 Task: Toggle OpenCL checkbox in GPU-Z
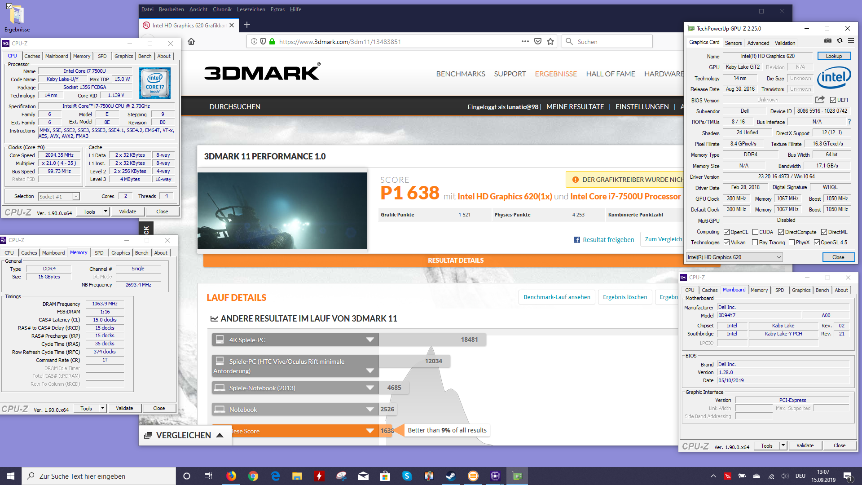coord(726,232)
